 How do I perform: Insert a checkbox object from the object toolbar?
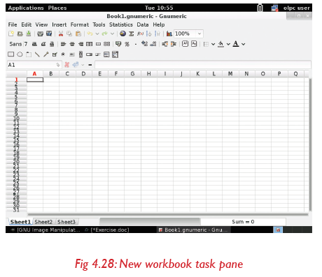55,54
